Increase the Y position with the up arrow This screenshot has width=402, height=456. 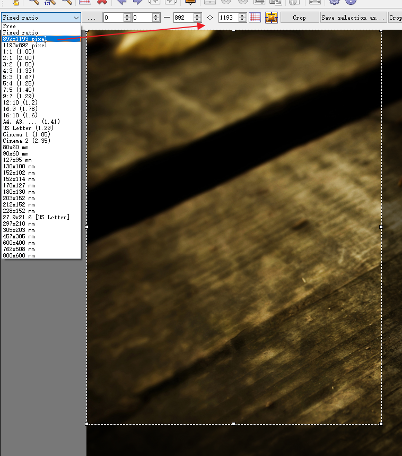click(x=156, y=15)
